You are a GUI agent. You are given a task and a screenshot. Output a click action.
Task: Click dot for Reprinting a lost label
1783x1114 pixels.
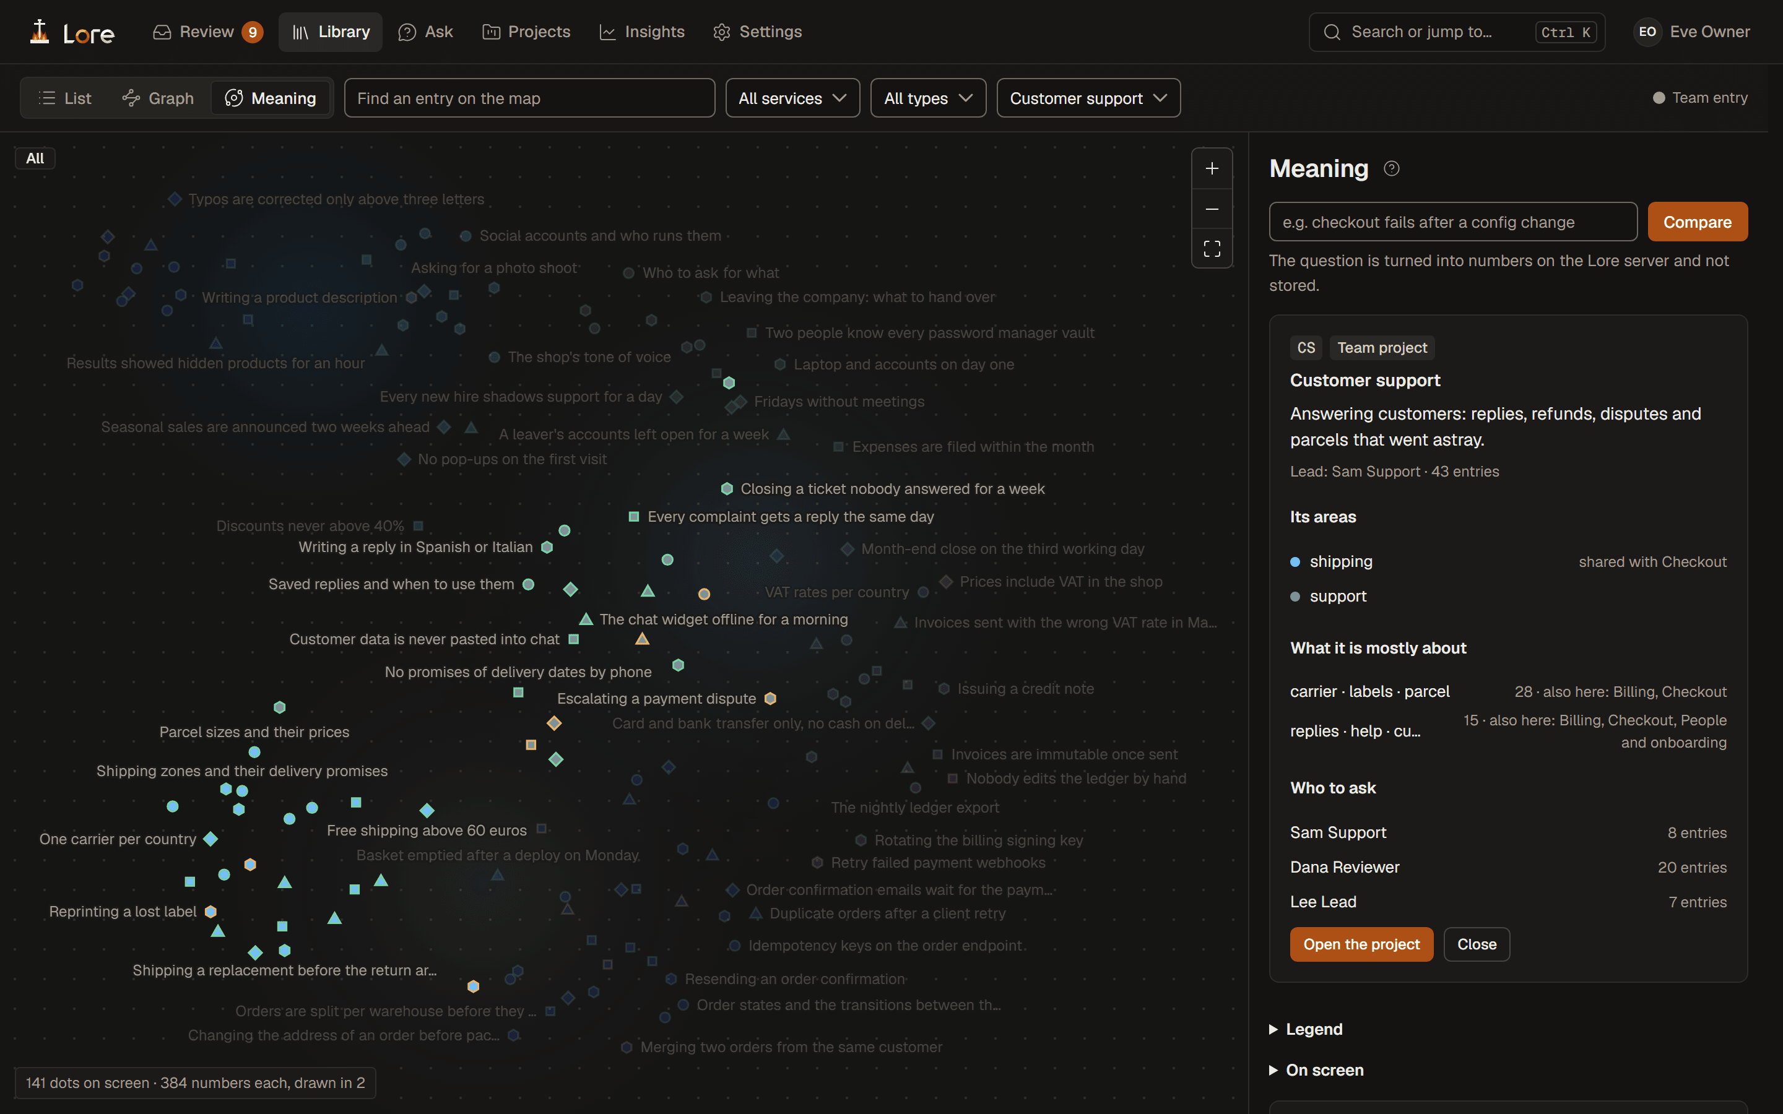point(210,912)
